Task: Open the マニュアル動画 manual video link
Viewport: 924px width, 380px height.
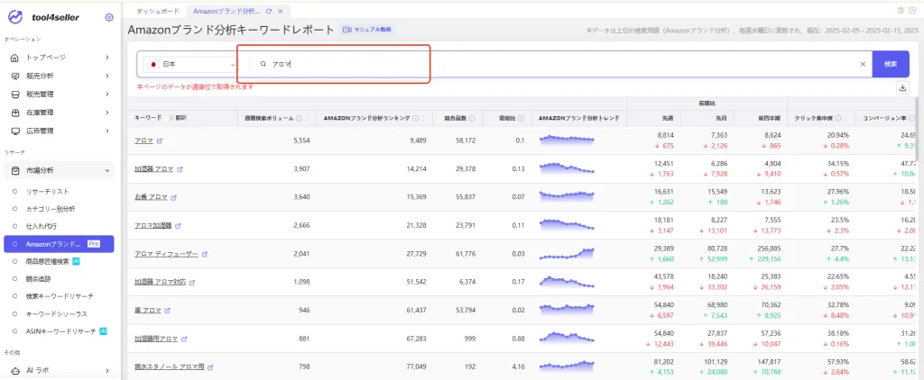Action: (367, 30)
